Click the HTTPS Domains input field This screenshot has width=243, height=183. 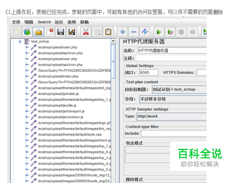pyautogui.click(x=202, y=73)
